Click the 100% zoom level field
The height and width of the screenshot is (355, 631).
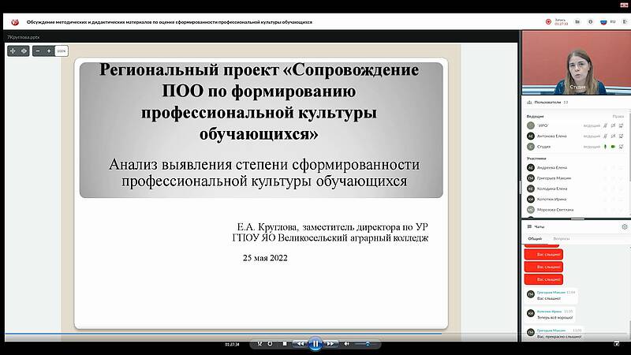coord(62,51)
